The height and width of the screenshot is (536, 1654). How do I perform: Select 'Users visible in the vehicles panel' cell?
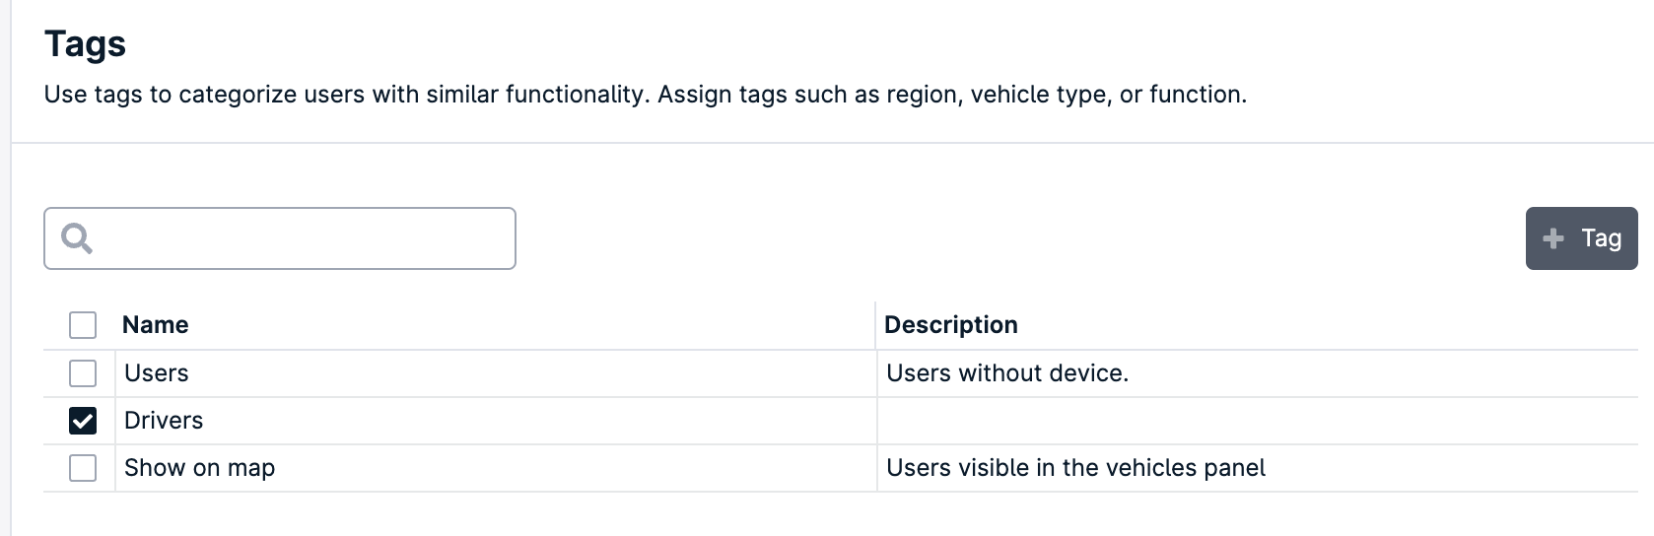tap(1075, 468)
